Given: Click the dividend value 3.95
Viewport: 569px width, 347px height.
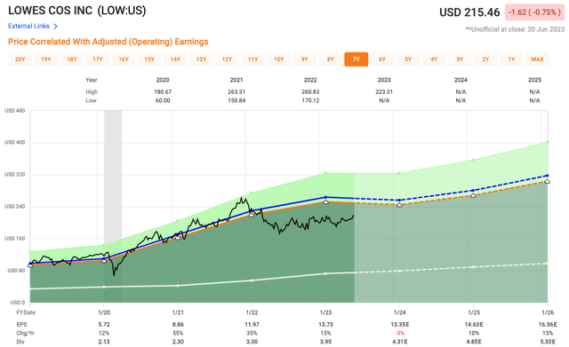Looking at the screenshot, I should (325, 342).
